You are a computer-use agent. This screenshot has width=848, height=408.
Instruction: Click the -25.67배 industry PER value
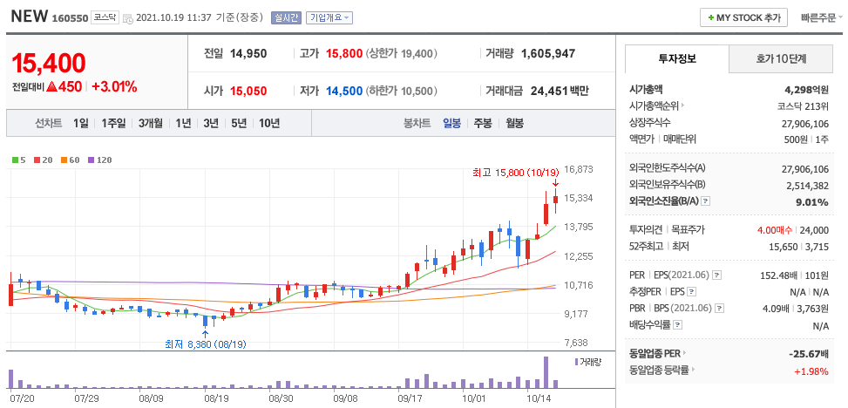809,355
